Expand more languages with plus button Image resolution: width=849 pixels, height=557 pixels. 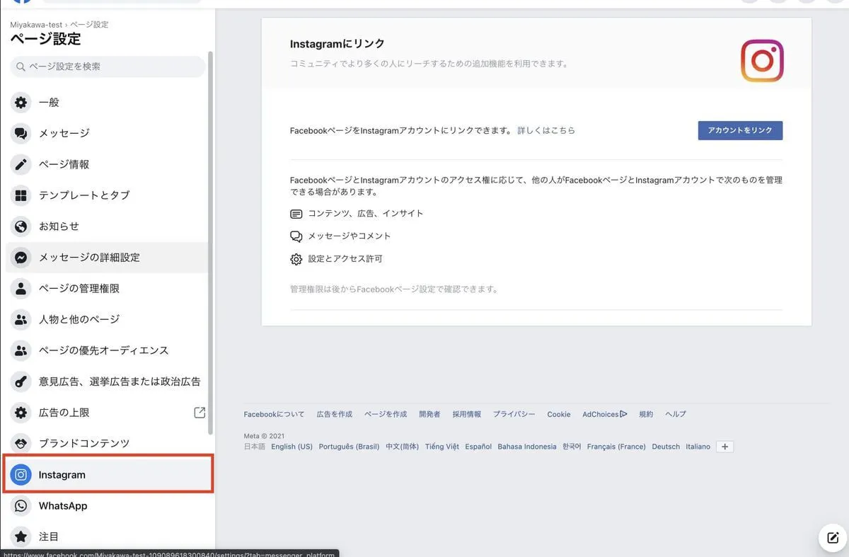pos(724,447)
